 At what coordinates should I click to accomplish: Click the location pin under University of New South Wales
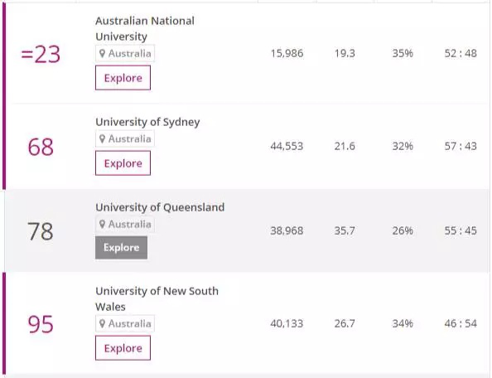(102, 323)
